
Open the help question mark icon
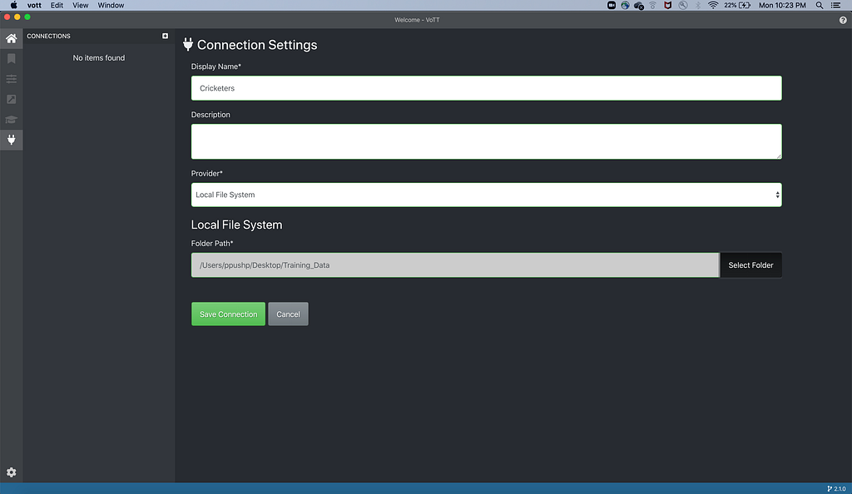tap(843, 20)
